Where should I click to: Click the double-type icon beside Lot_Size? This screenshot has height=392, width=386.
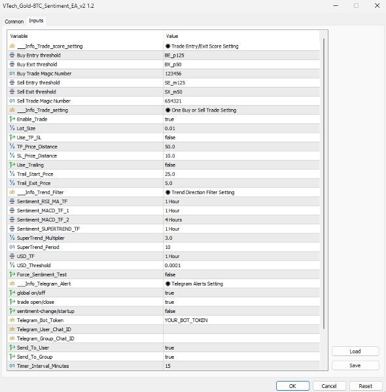(x=12, y=128)
